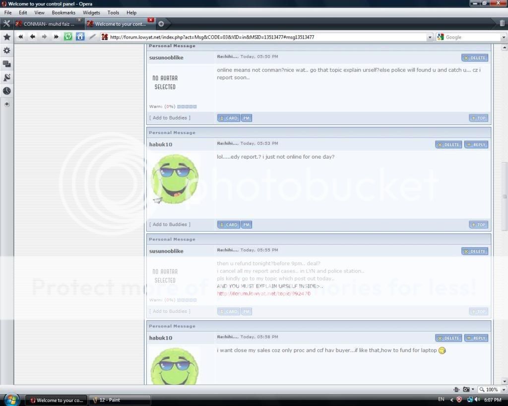The image size is (508, 406).
Task: Click the Rewind navigation button
Action: 21,37
